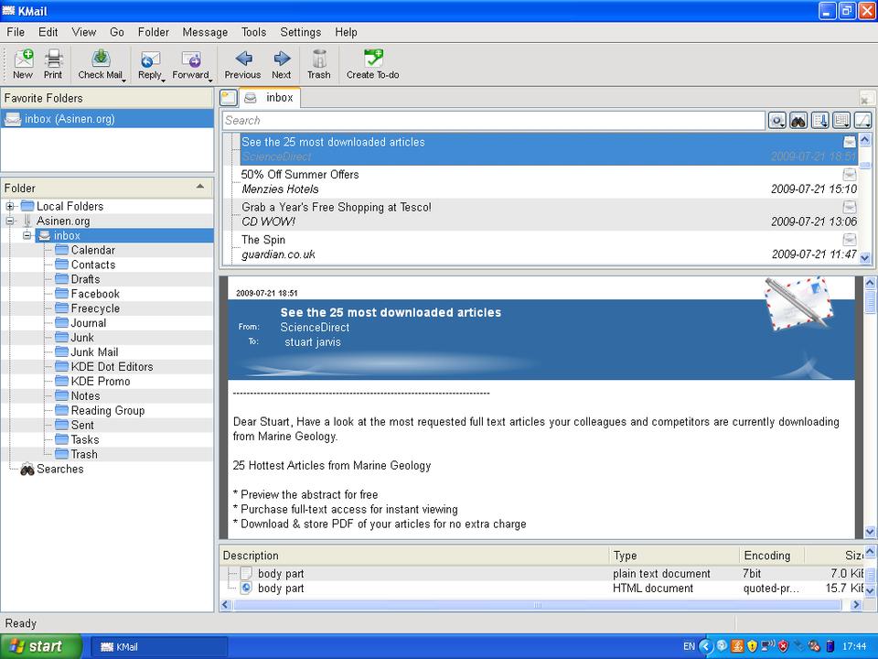Click into the Search field
The height and width of the screenshot is (659, 878).
[x=494, y=121]
